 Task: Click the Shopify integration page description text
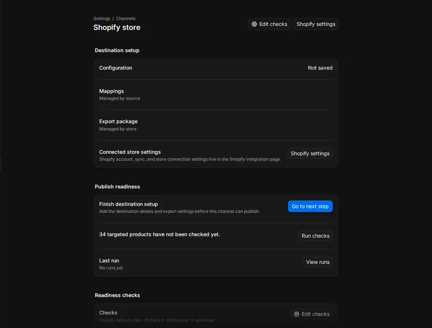190,159
